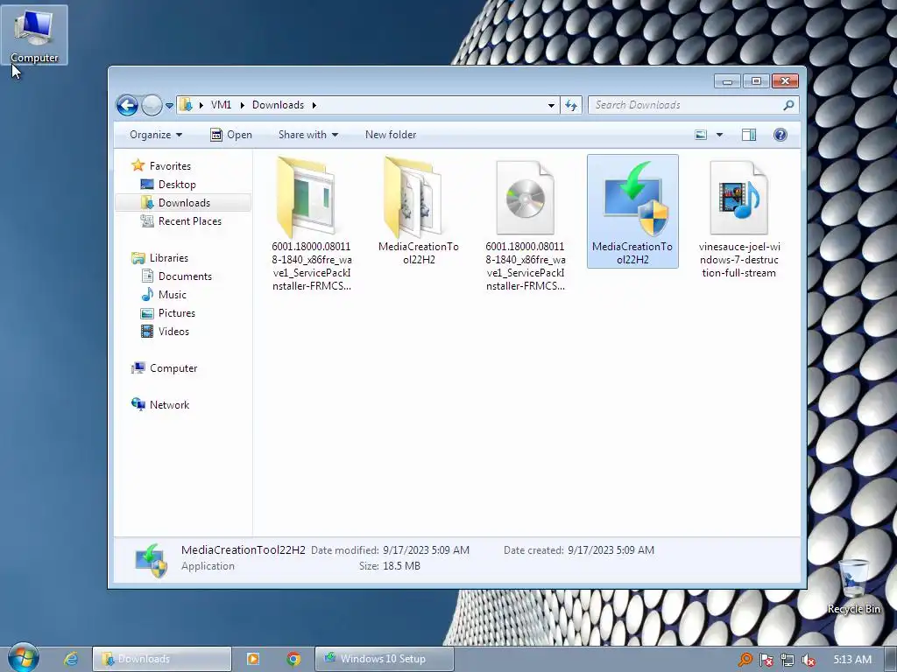The image size is (897, 672).
Task: Close the Downloads Explorer window
Action: point(785,81)
